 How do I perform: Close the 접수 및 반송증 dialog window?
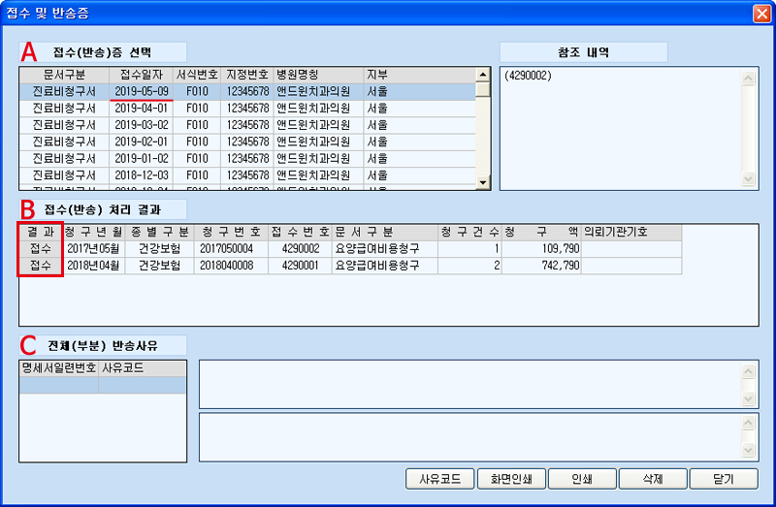coord(760,14)
